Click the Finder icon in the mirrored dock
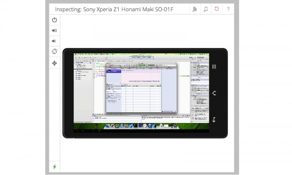 tap(108, 126)
